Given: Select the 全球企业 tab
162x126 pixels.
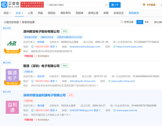Looking at the screenshot, I should (118, 13).
